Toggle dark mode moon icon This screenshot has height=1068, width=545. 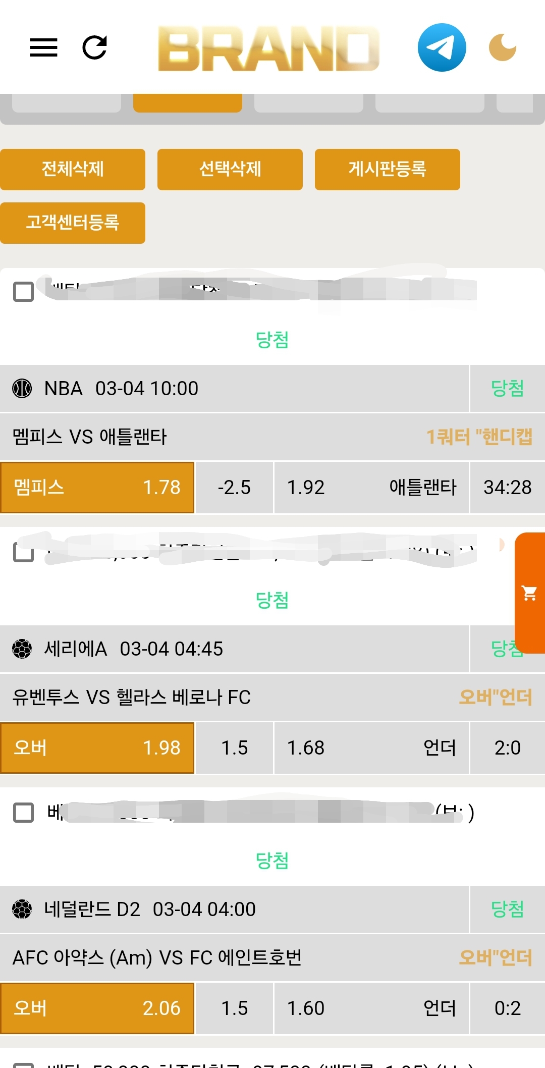[x=502, y=47]
